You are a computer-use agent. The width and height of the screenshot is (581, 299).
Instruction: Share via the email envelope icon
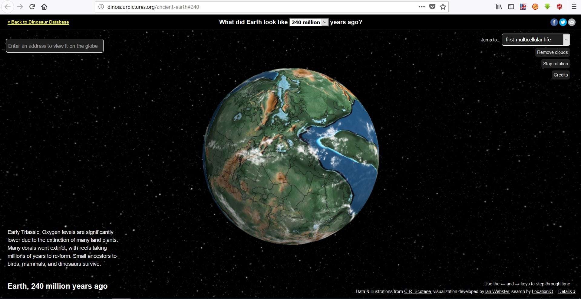pos(572,22)
